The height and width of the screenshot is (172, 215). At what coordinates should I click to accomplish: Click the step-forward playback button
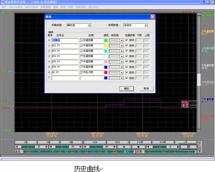[124, 147]
